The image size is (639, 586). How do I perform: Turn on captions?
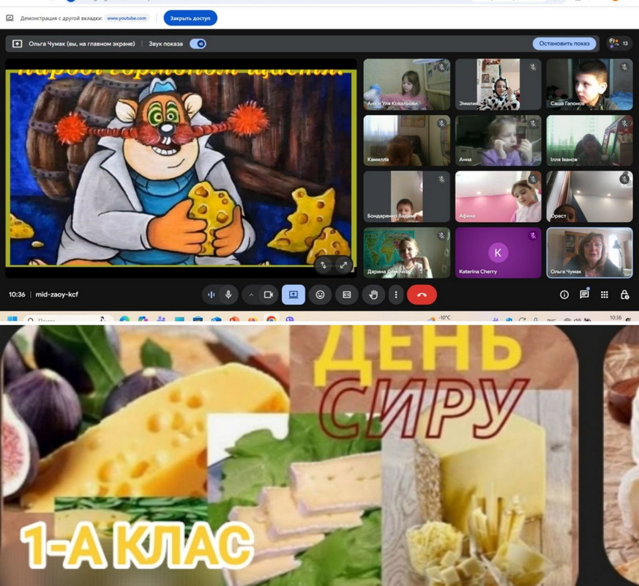coord(347,294)
